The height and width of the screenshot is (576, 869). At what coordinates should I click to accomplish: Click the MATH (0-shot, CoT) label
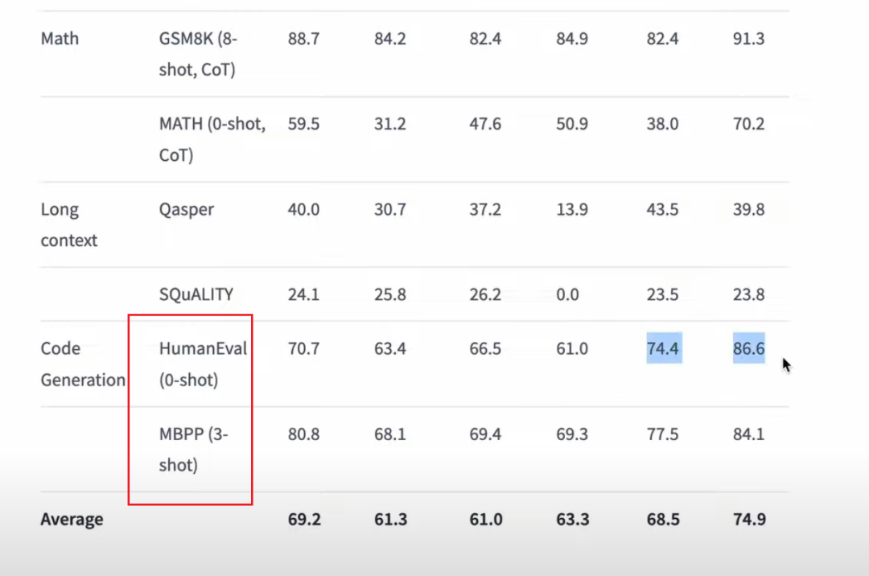pyautogui.click(x=212, y=139)
